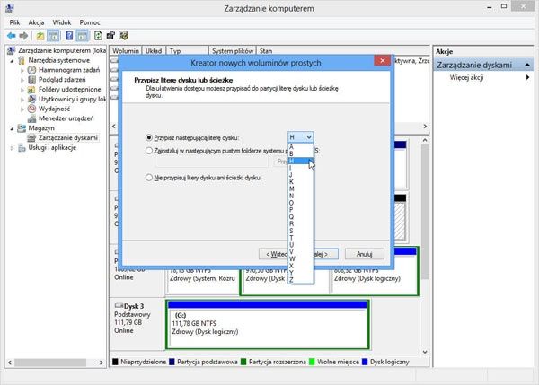Select Foldery udostępnione in the tree
This screenshot has height=385, width=539.
click(x=70, y=89)
